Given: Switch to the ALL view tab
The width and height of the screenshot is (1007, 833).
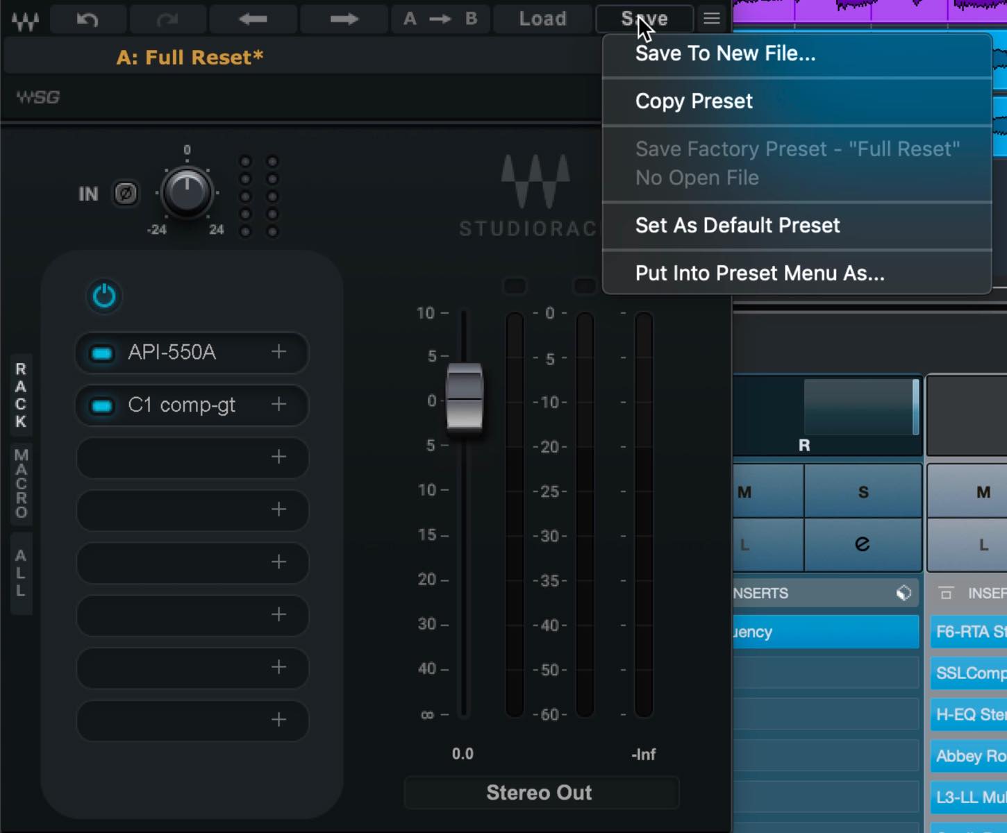Looking at the screenshot, I should point(21,573).
